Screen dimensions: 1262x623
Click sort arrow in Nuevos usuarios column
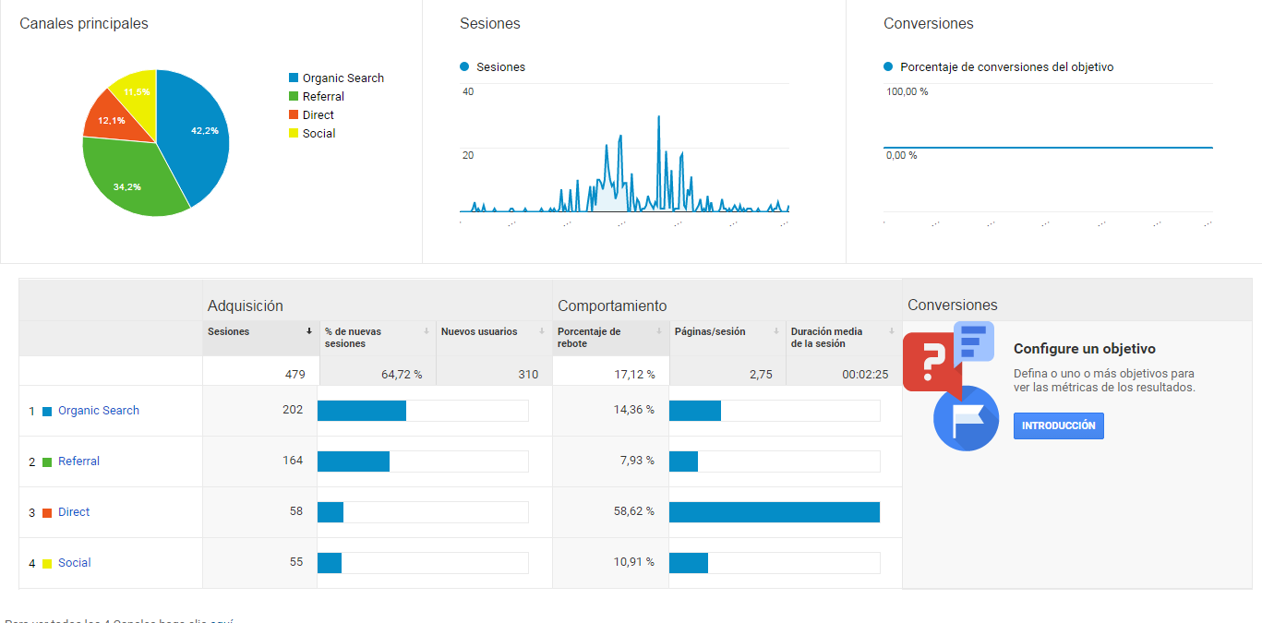click(x=542, y=331)
